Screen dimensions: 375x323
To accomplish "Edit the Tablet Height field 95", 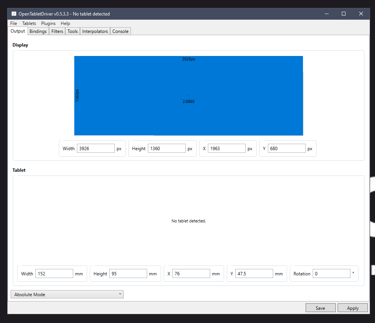I will pyautogui.click(x=128, y=273).
